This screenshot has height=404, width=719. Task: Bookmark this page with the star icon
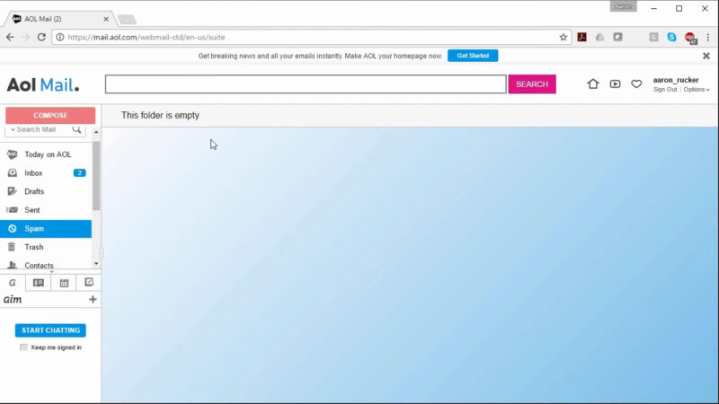pos(564,37)
